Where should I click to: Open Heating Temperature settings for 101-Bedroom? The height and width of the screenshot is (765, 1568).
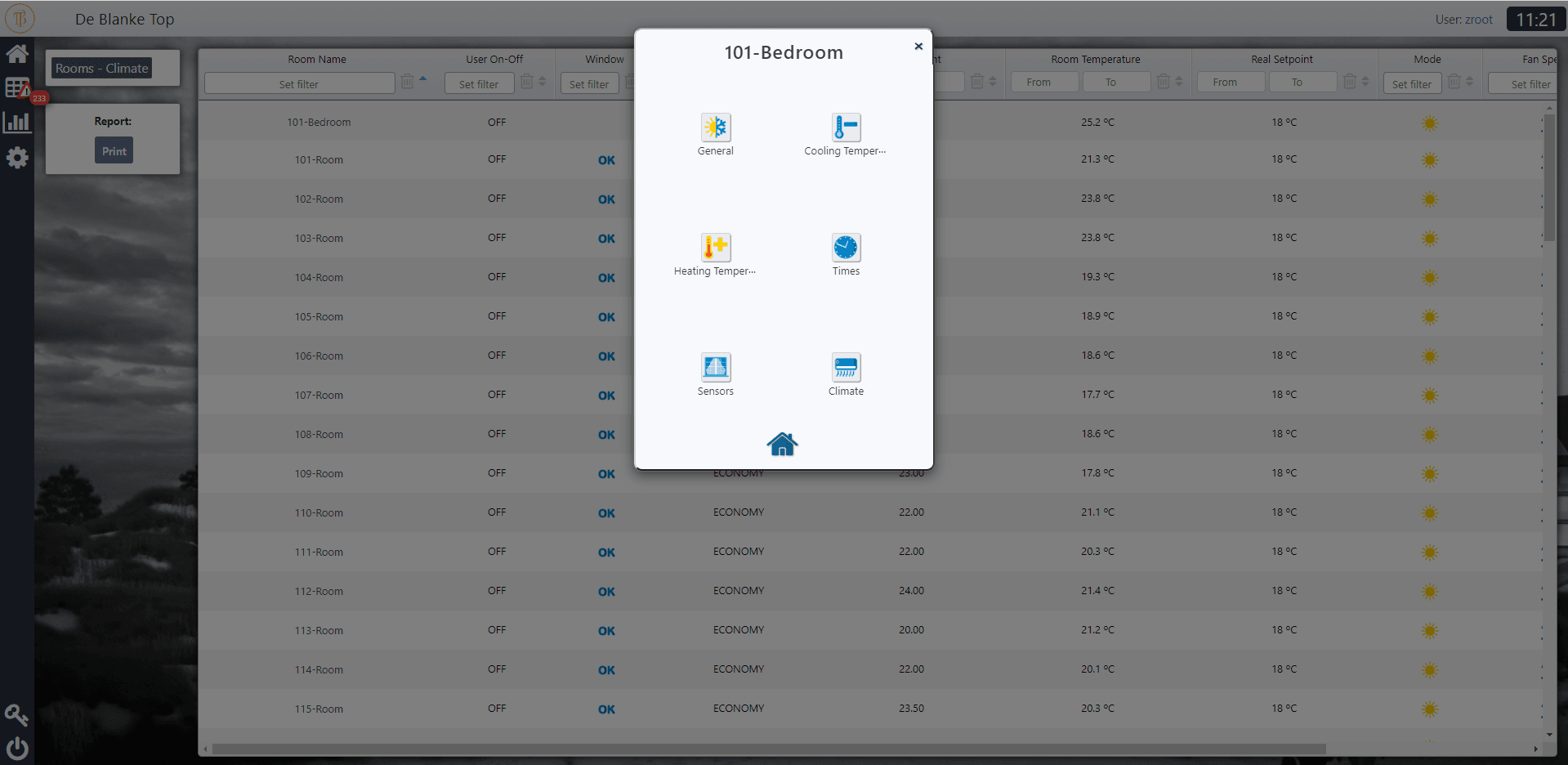pyautogui.click(x=715, y=247)
